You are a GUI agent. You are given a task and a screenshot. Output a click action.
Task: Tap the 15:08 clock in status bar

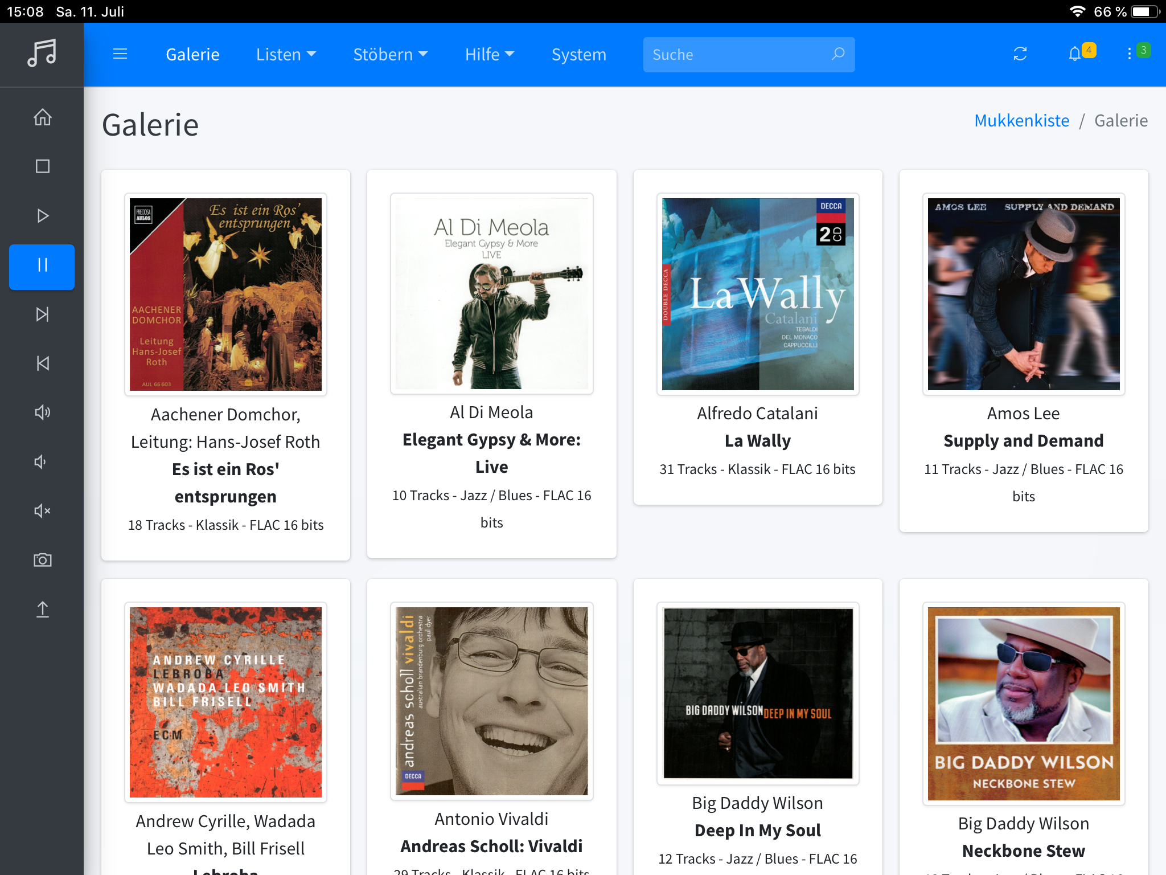click(x=25, y=11)
